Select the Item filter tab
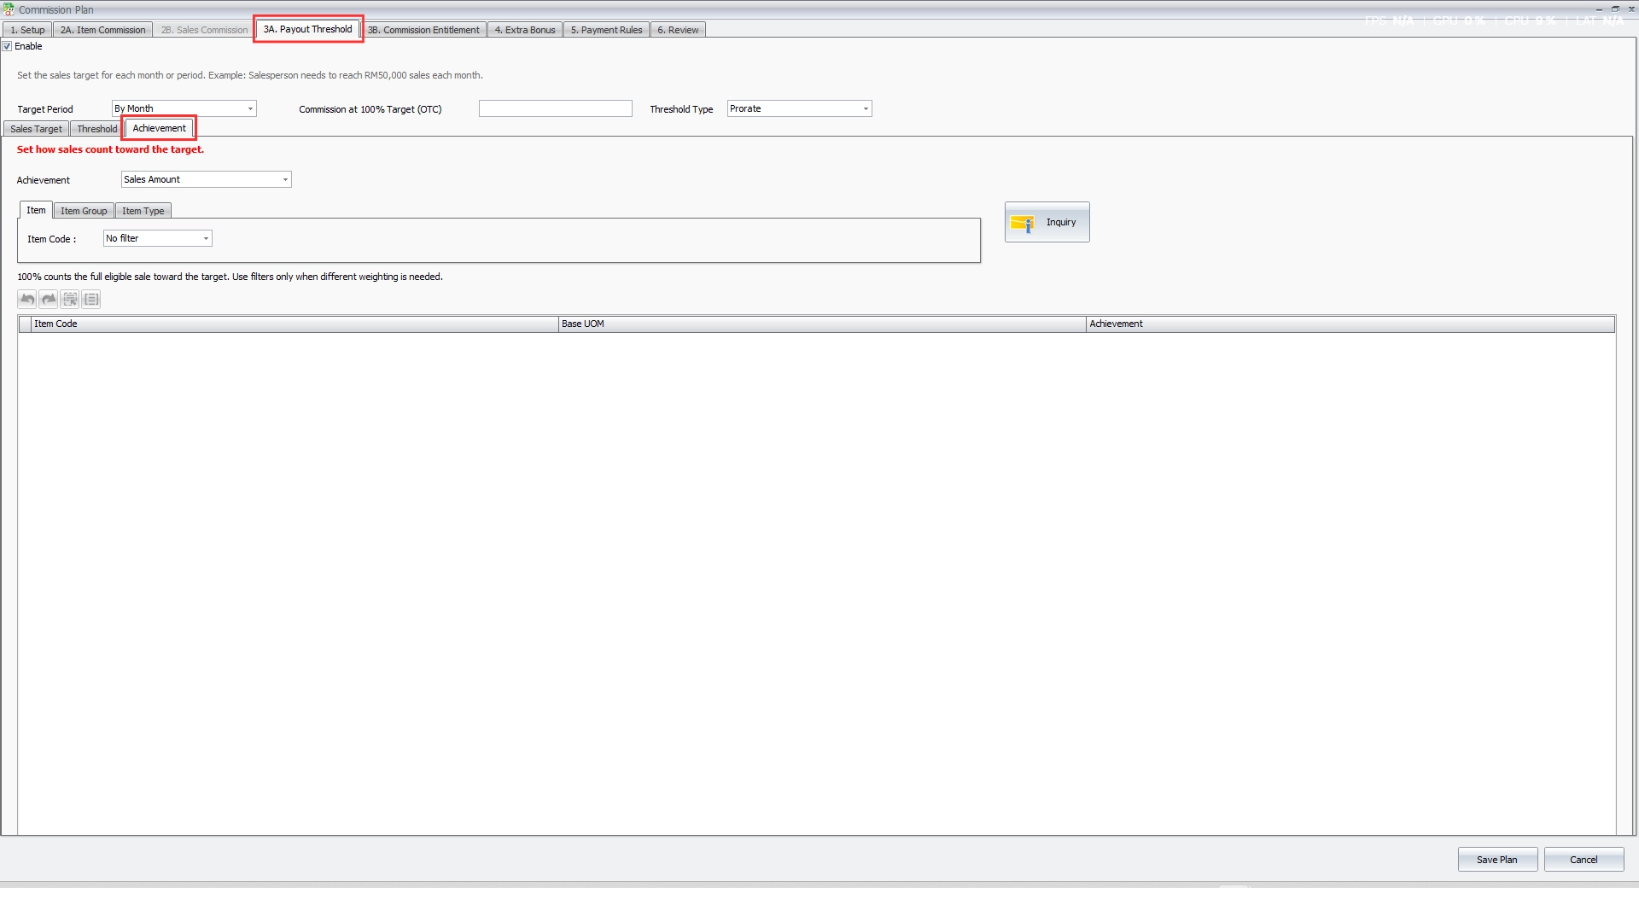 [x=36, y=210]
